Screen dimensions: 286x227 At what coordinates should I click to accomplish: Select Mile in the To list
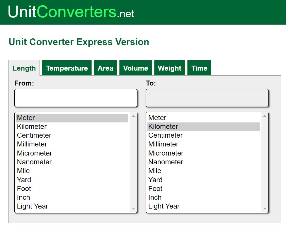(x=204, y=171)
